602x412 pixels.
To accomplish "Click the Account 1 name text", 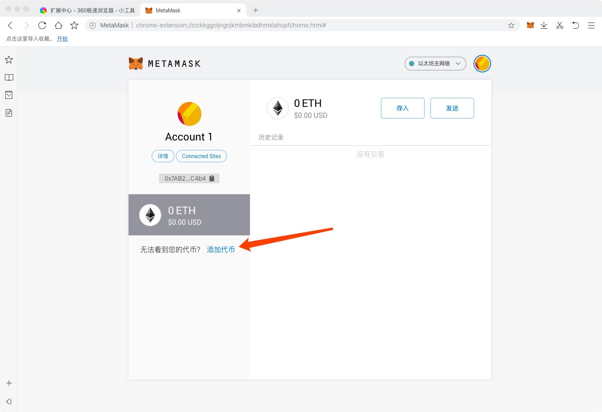I will point(189,137).
